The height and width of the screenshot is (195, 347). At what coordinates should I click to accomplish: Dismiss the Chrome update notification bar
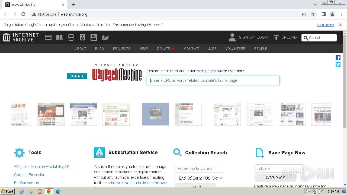340,25
